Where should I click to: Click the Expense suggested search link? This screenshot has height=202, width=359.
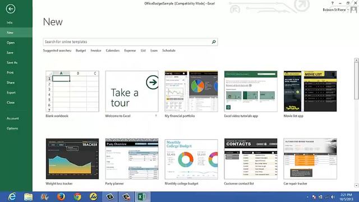(x=130, y=50)
